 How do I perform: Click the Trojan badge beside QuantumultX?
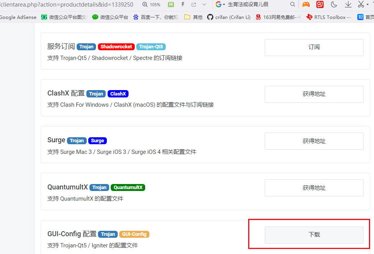coord(100,188)
